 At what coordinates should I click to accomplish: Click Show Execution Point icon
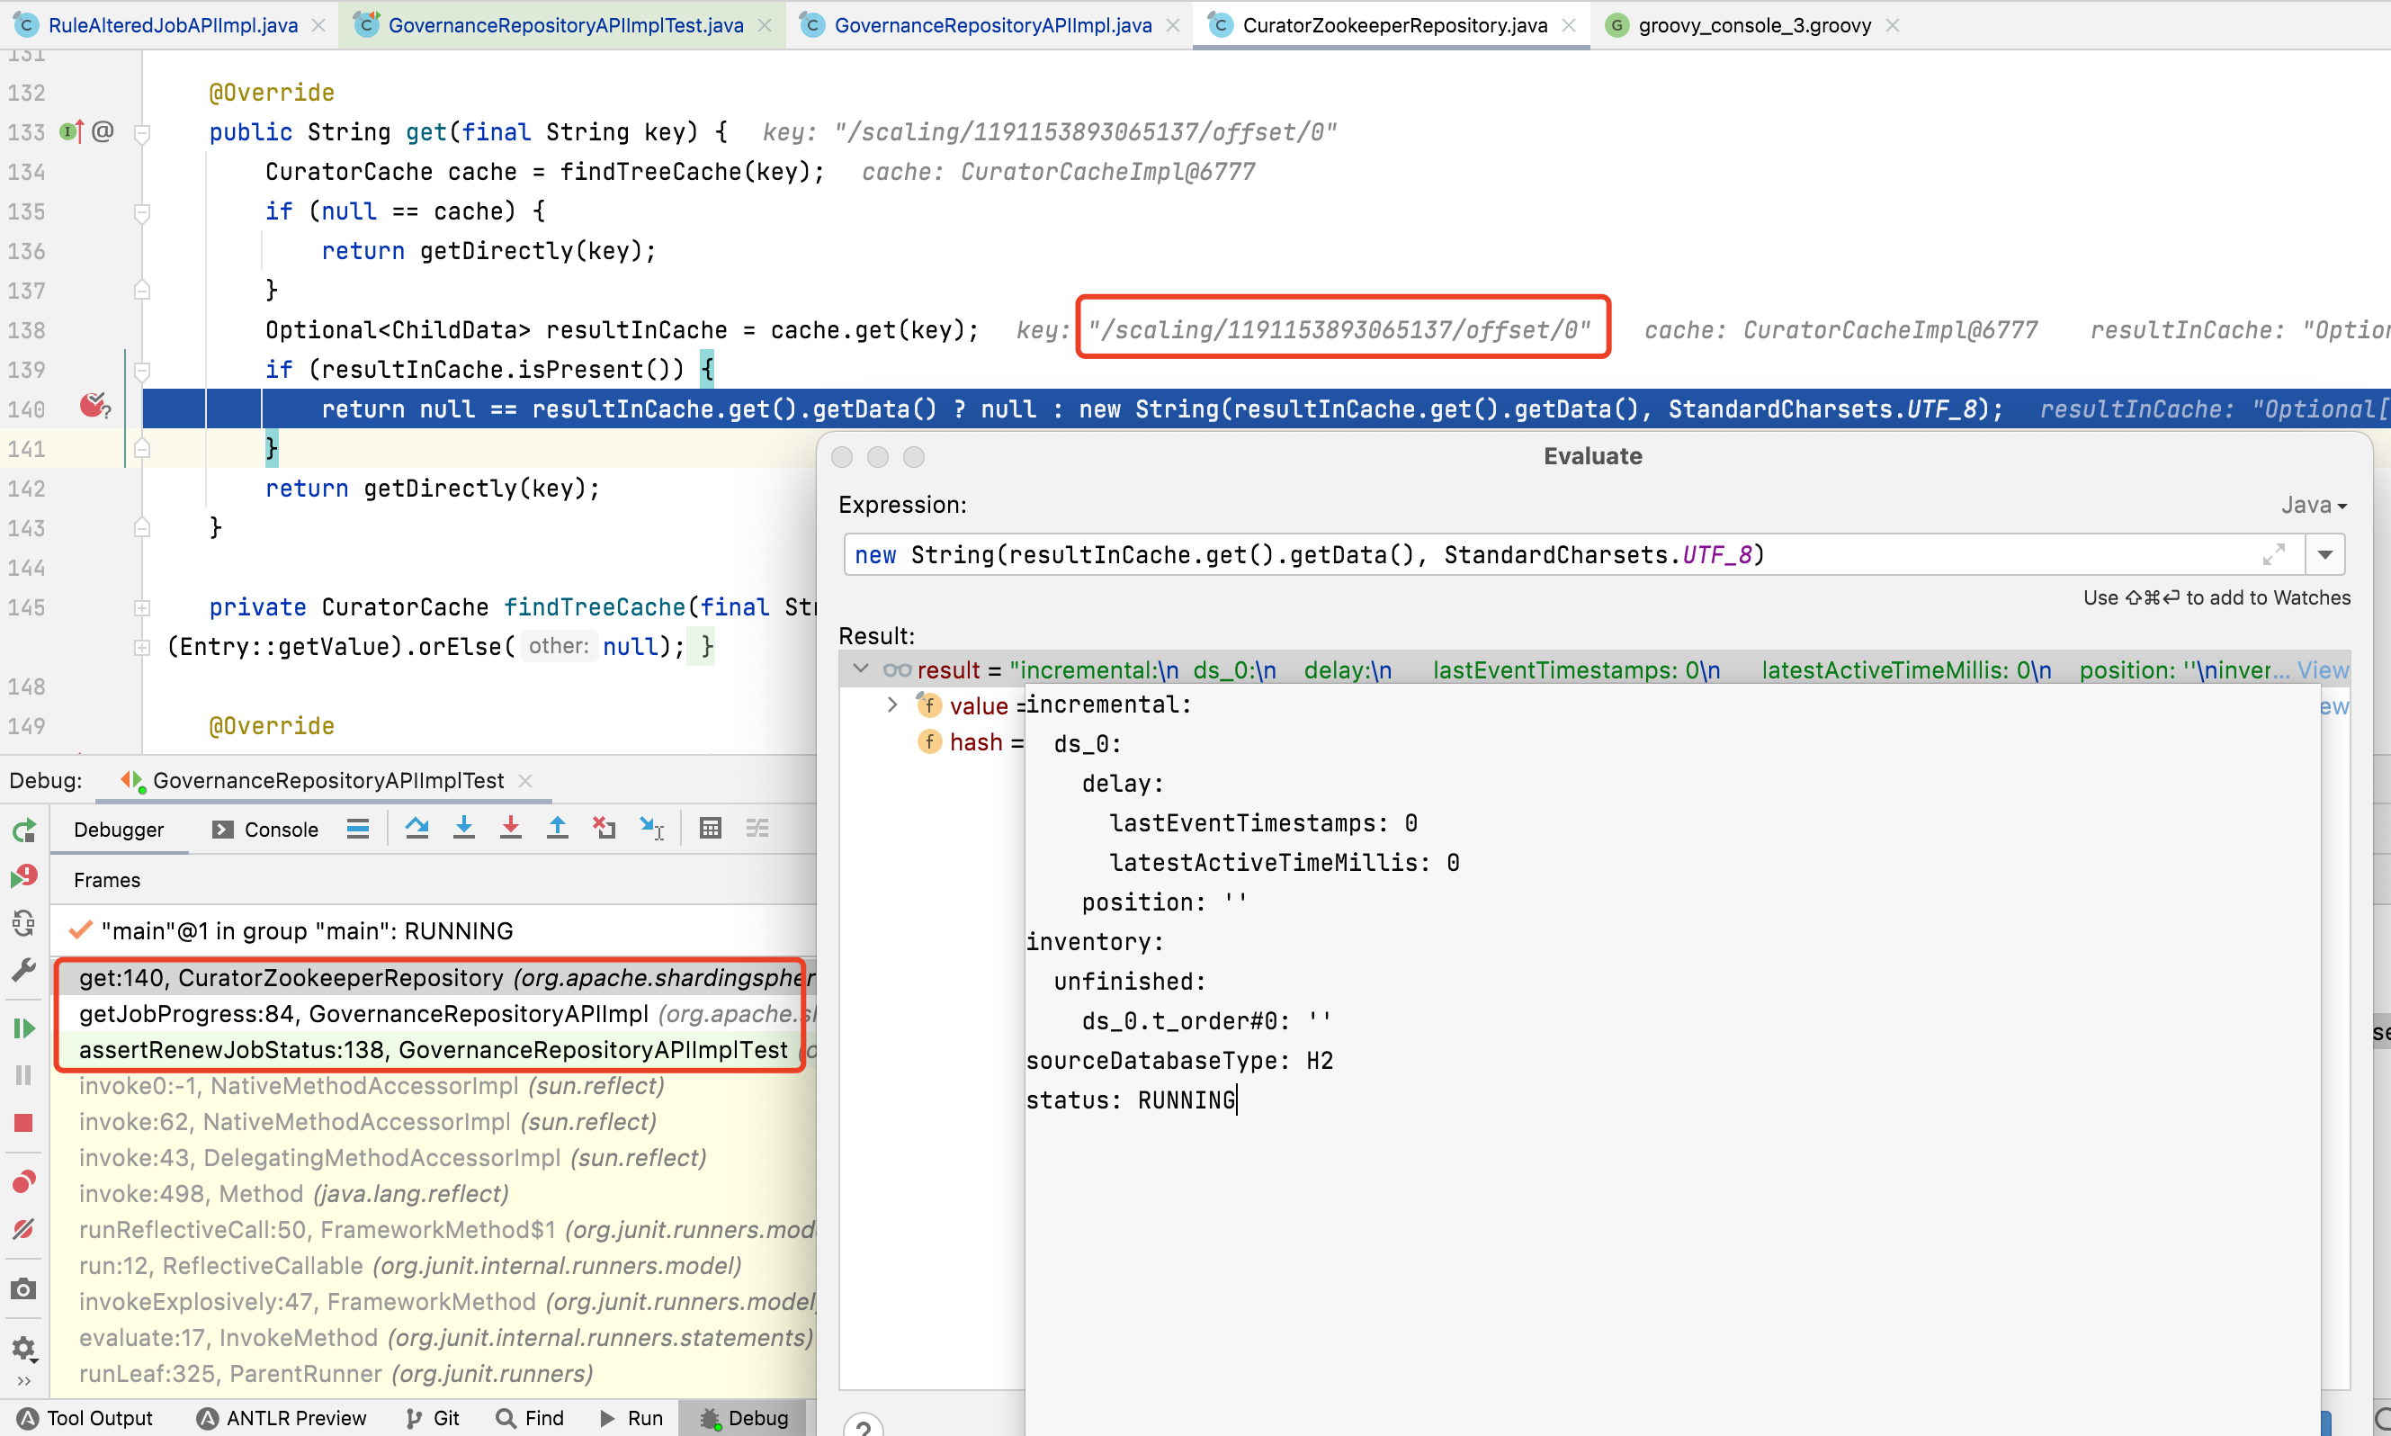coord(358,829)
